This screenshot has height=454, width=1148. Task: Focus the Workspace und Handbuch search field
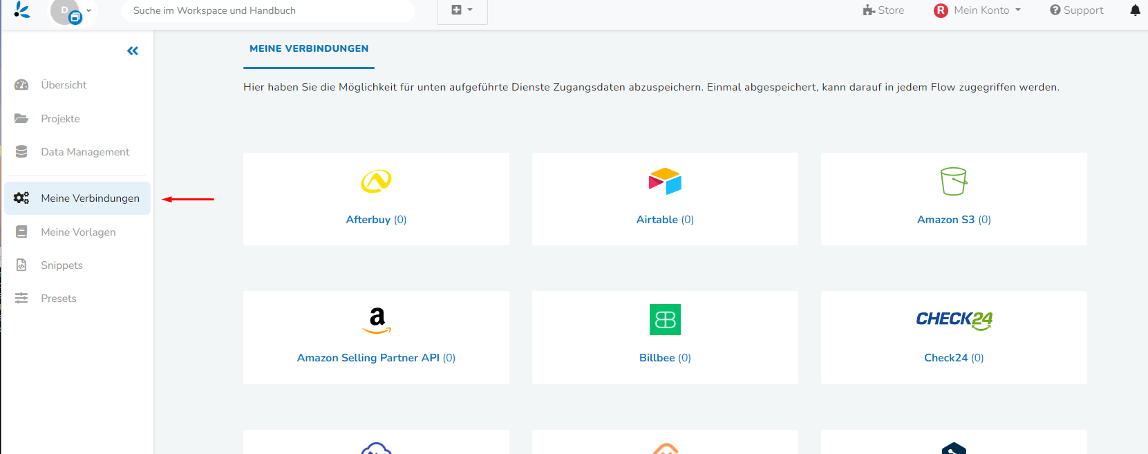pyautogui.click(x=268, y=10)
